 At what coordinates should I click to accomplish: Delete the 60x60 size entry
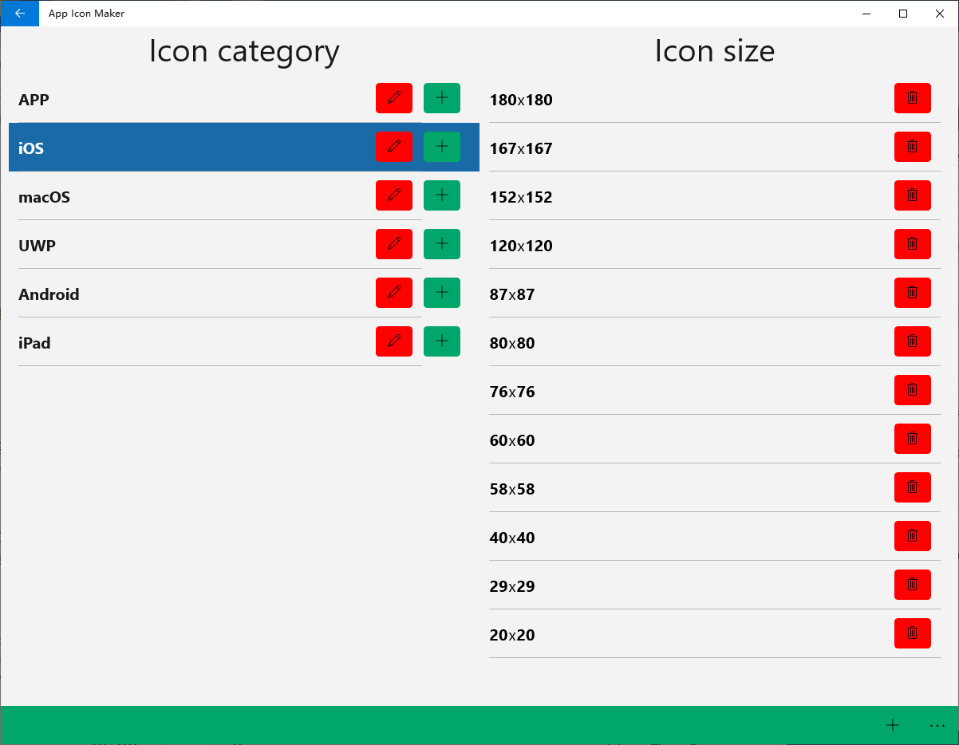click(913, 439)
